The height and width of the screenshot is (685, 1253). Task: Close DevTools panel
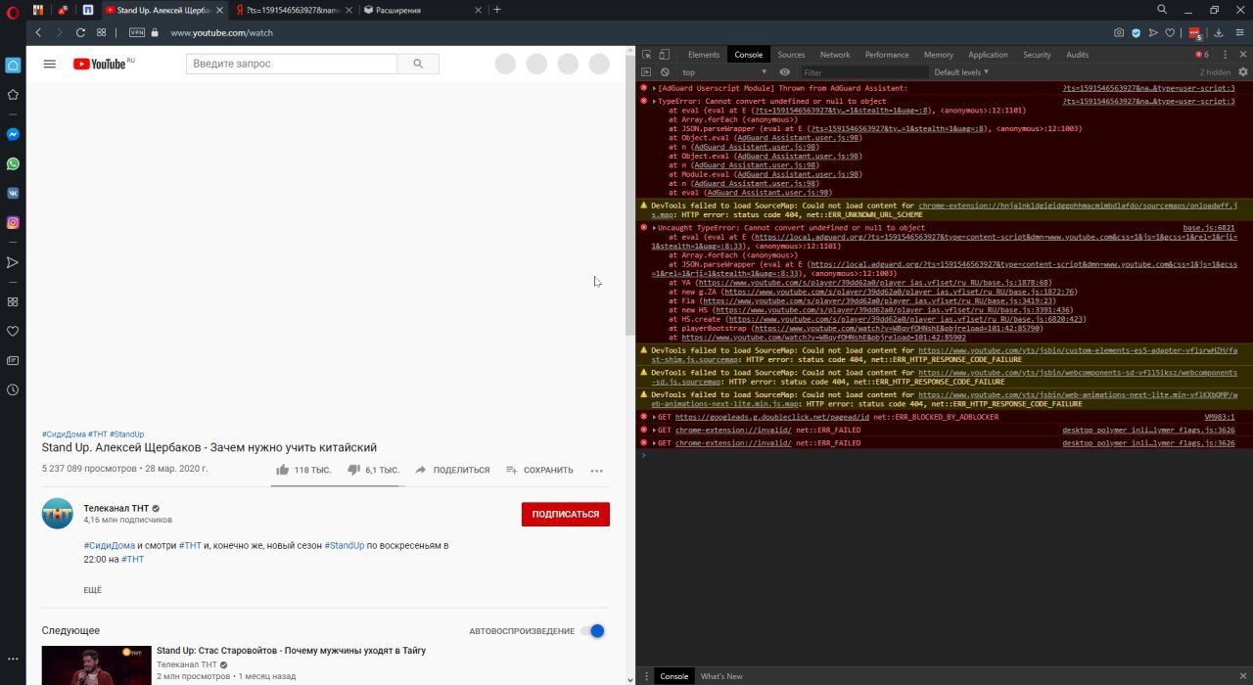[1243, 55]
